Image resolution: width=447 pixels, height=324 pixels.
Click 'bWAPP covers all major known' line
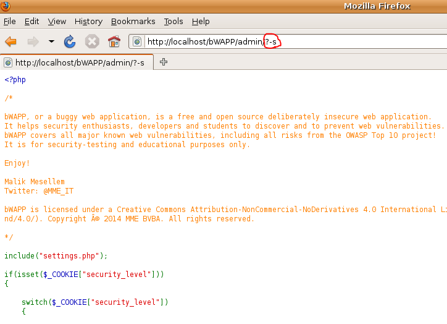tap(220, 135)
